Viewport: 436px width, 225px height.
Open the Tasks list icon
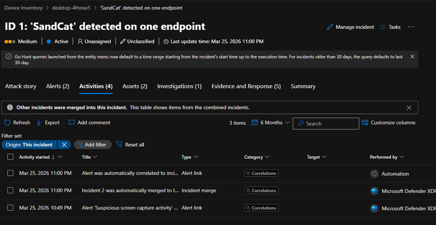(383, 27)
